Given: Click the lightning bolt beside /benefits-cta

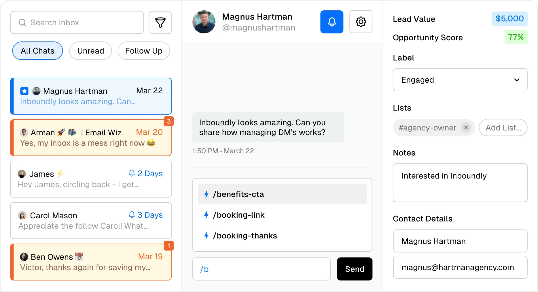Looking at the screenshot, I should (x=206, y=194).
